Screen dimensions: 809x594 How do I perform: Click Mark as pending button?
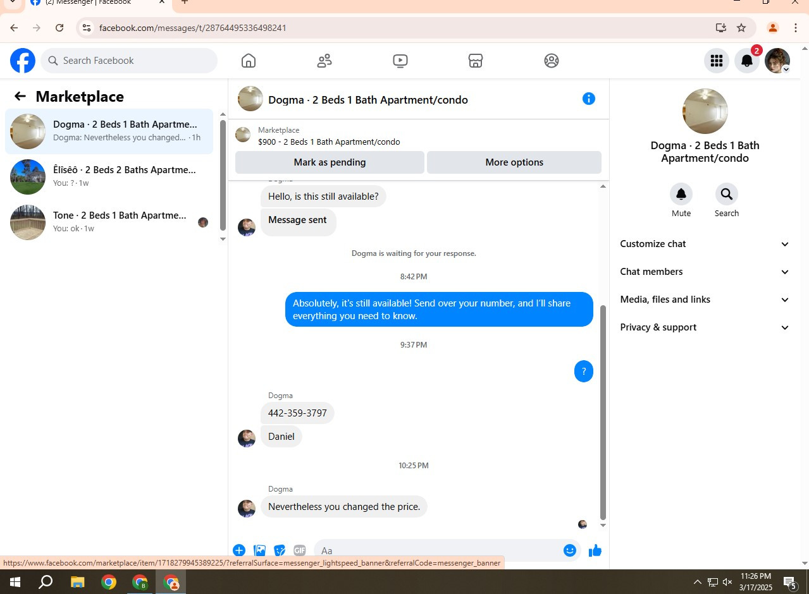tap(330, 162)
